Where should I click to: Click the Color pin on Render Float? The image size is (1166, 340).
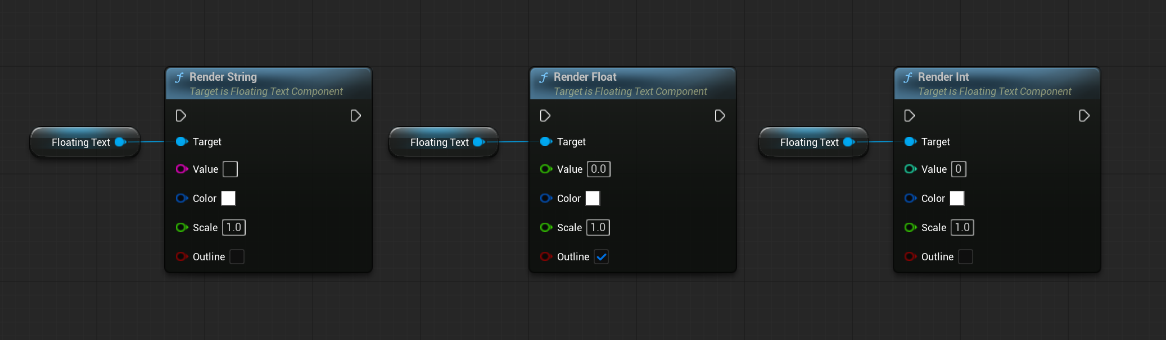pos(546,198)
